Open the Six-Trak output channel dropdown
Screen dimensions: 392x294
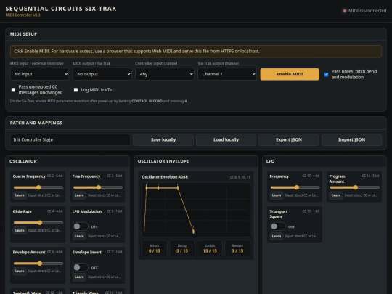click(x=227, y=74)
